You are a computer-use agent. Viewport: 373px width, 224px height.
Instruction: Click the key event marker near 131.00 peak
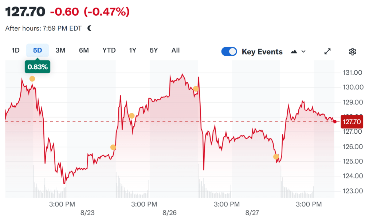(x=32, y=79)
